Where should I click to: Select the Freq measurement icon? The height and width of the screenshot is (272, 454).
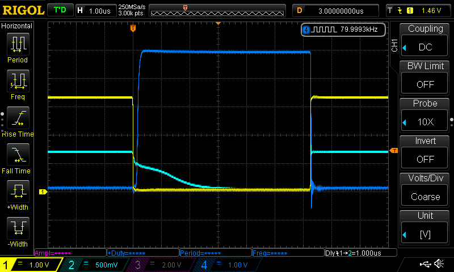coord(18,80)
